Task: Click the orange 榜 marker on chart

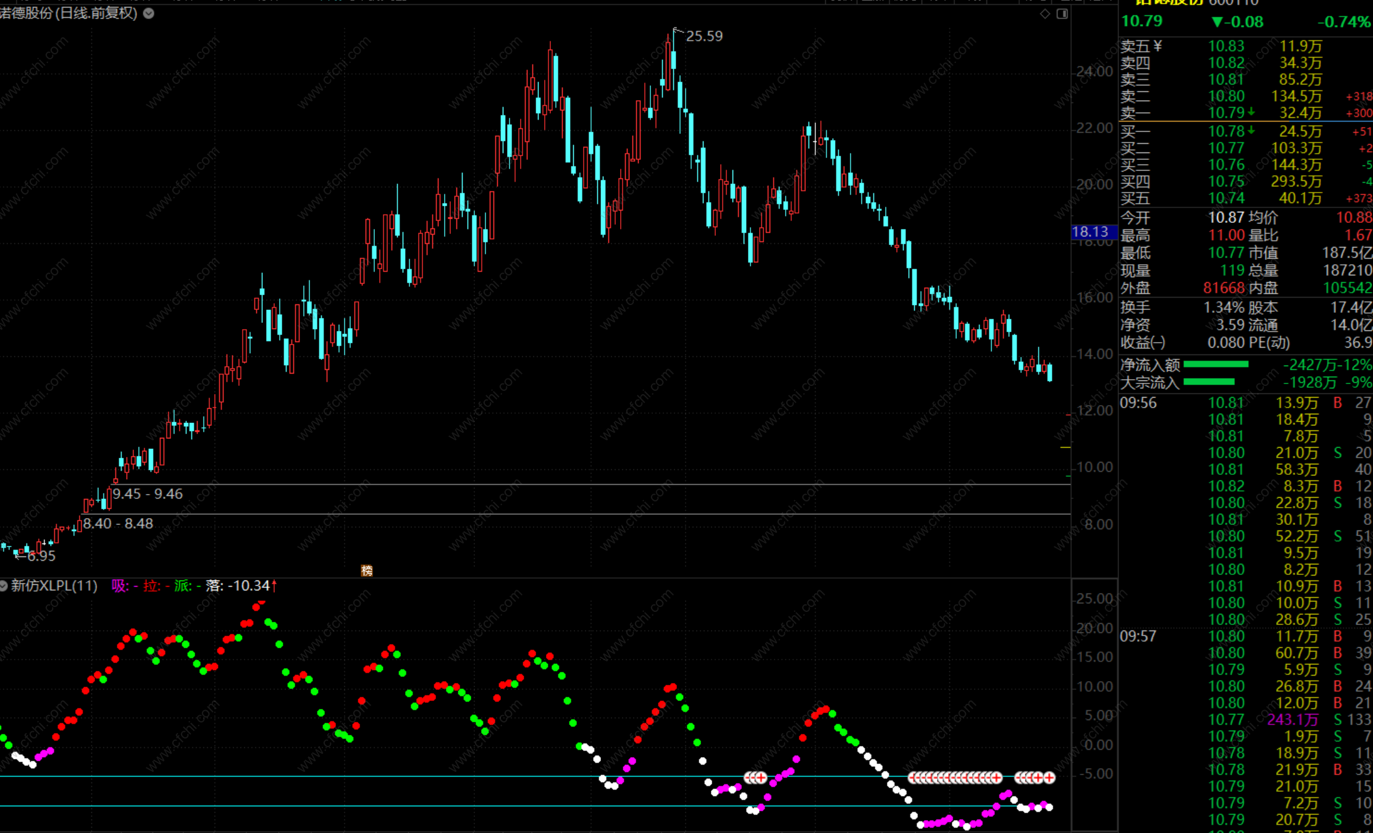Action: click(367, 571)
